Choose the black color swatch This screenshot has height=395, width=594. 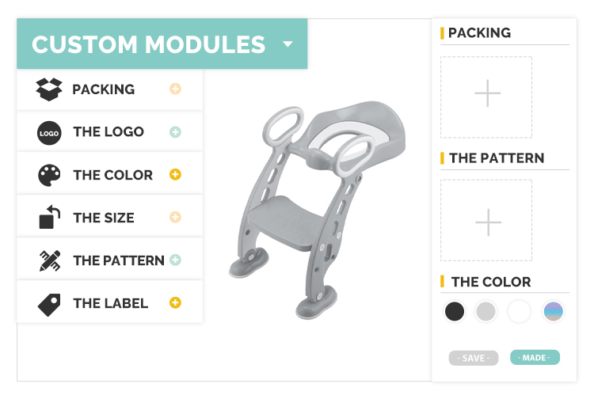[x=455, y=311]
